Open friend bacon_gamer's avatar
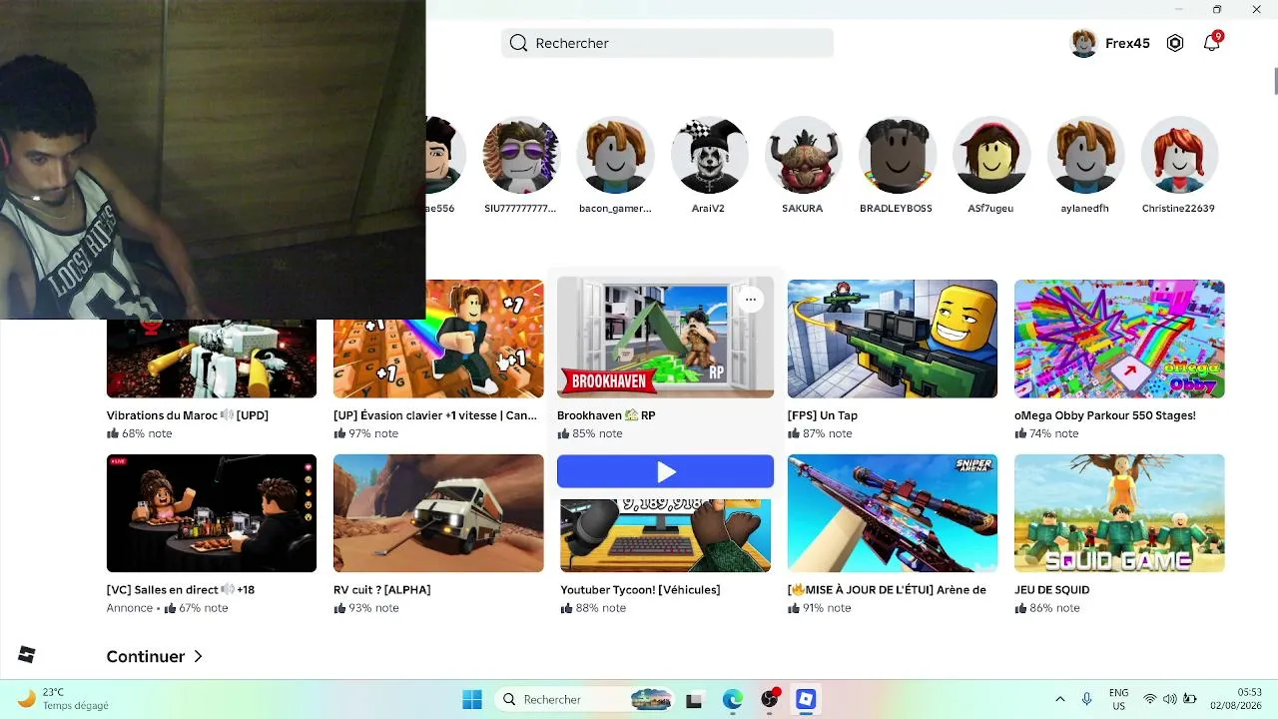The width and height of the screenshot is (1278, 719). click(x=615, y=155)
